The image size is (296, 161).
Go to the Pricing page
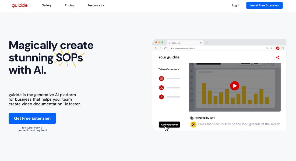pyautogui.click(x=69, y=5)
